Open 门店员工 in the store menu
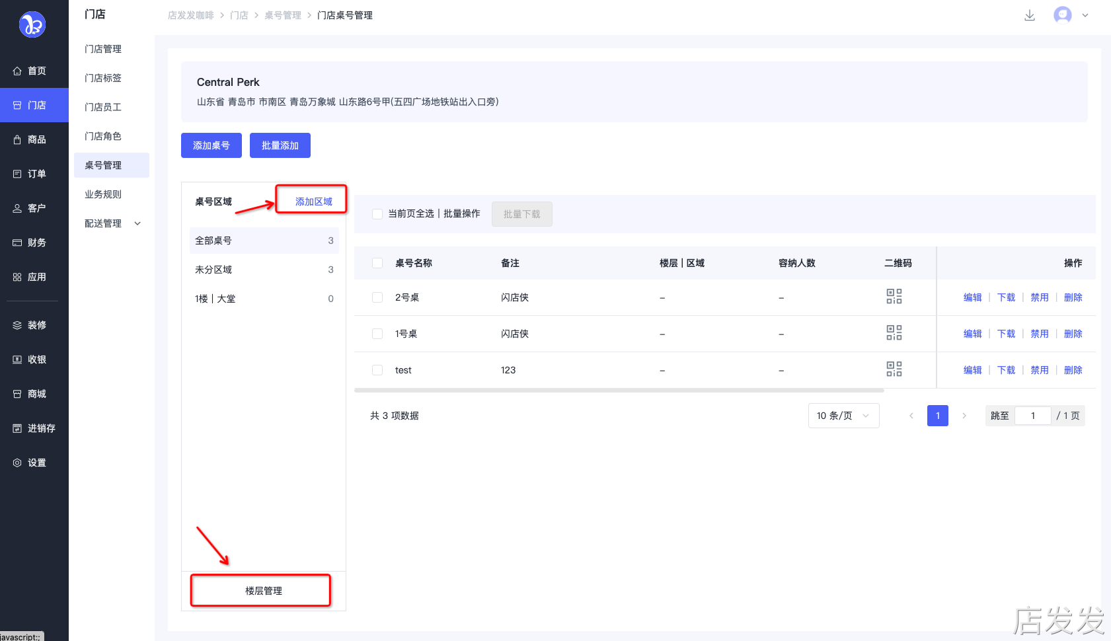1111x641 pixels. (x=103, y=107)
